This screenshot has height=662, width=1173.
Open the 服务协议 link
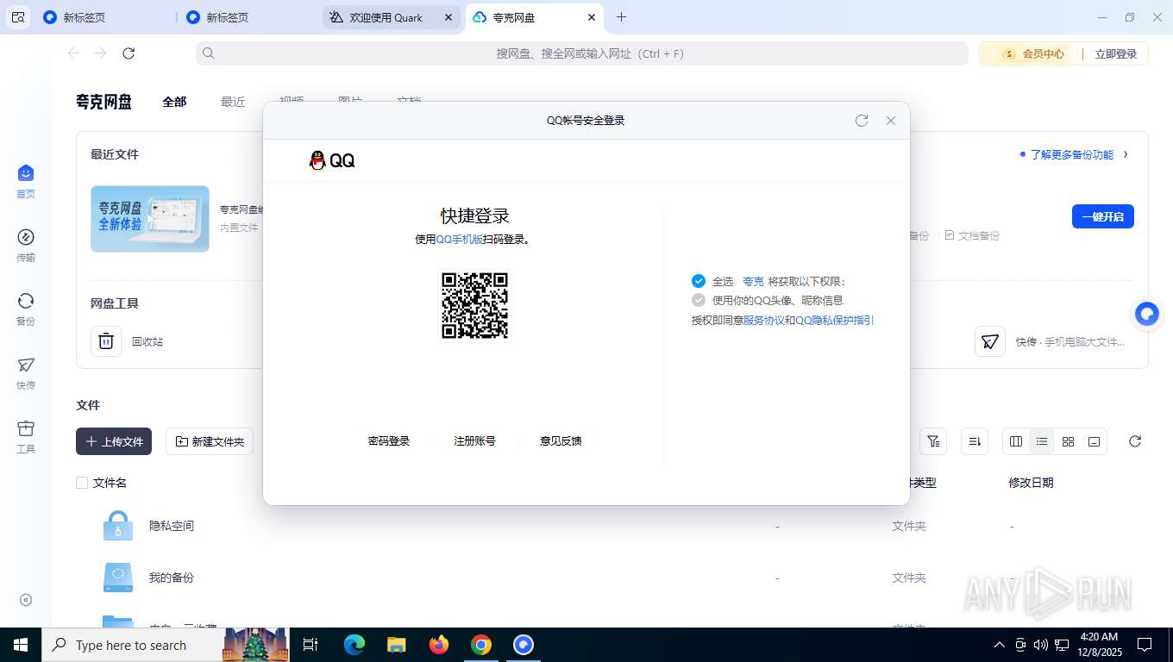[x=764, y=320]
